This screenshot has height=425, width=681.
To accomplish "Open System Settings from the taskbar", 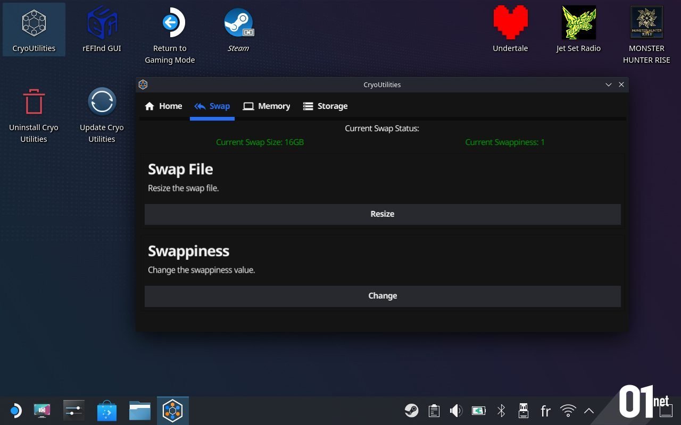I will tap(73, 411).
